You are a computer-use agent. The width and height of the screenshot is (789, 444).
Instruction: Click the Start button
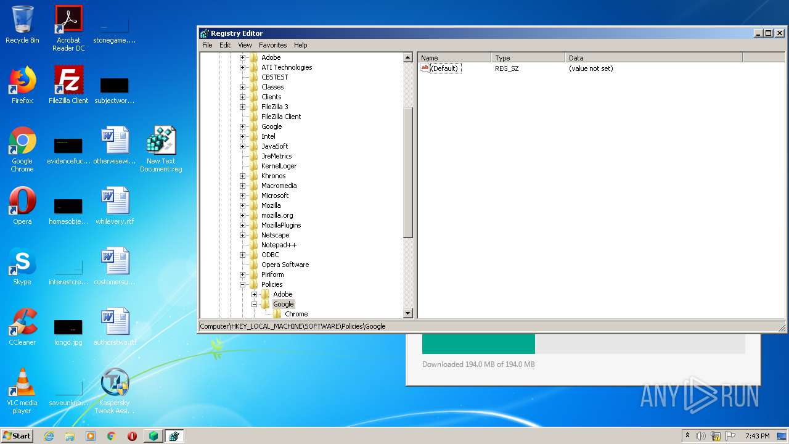17,436
